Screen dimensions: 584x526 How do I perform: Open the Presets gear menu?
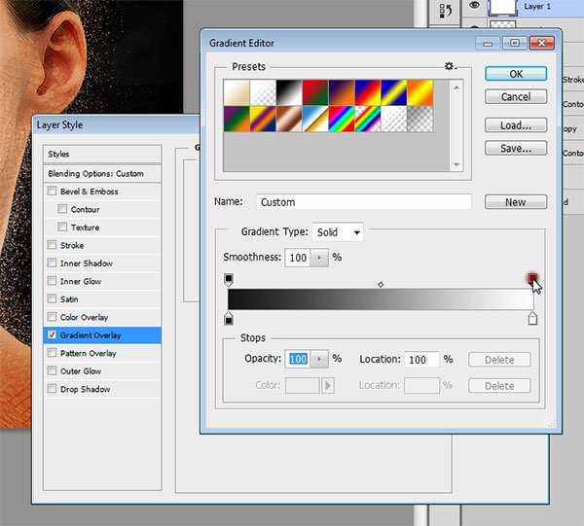(x=450, y=67)
